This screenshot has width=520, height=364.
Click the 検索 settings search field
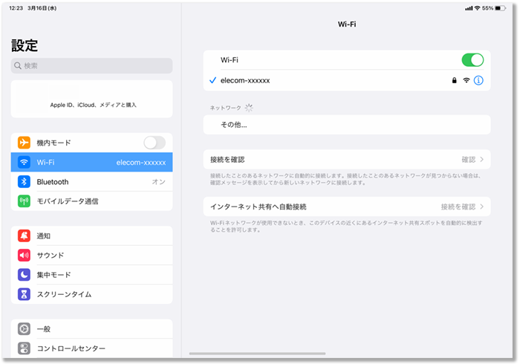coord(92,66)
